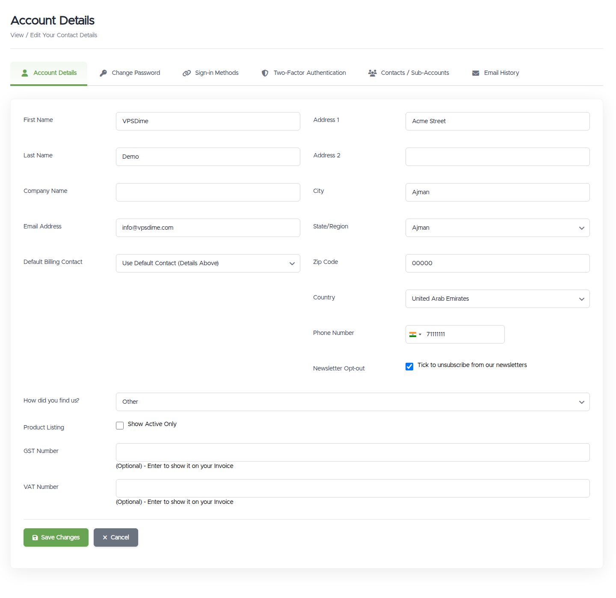Click the 'Product Listing' label
This screenshot has height=598, width=616.
(x=44, y=428)
